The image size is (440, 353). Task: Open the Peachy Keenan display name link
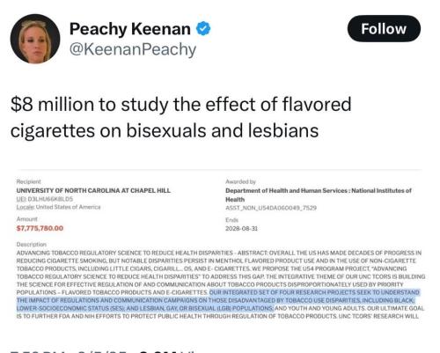point(130,29)
